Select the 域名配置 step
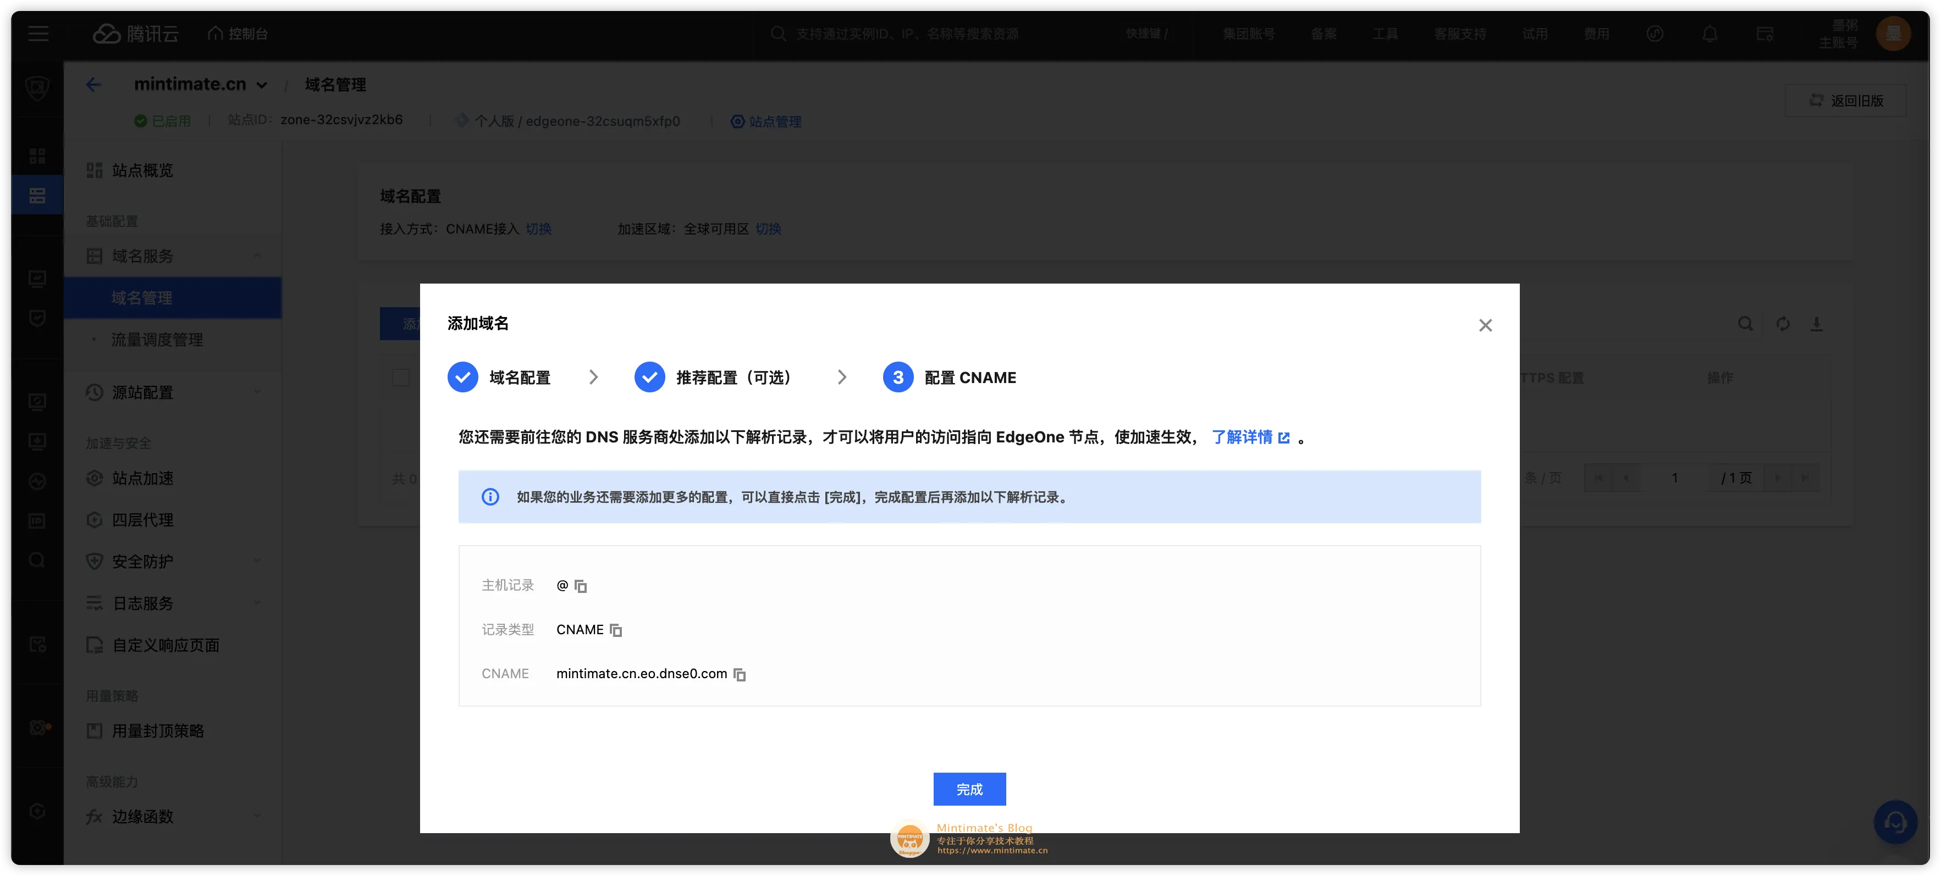This screenshot has height=876, width=1941. 499,378
